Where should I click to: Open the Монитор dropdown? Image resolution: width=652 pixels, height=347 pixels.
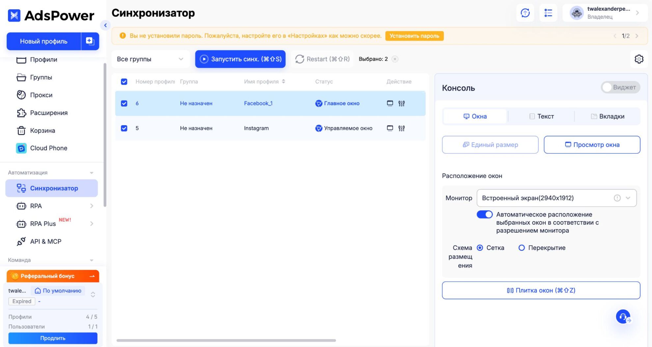coord(557,198)
